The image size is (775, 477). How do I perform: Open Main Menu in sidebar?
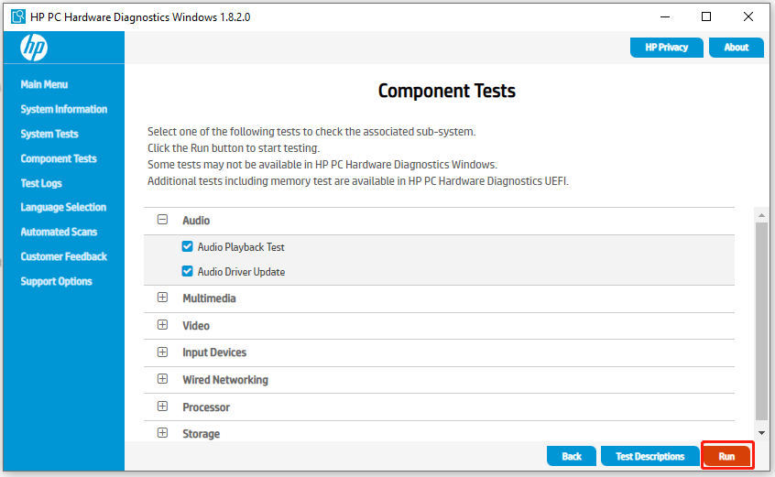click(x=44, y=84)
